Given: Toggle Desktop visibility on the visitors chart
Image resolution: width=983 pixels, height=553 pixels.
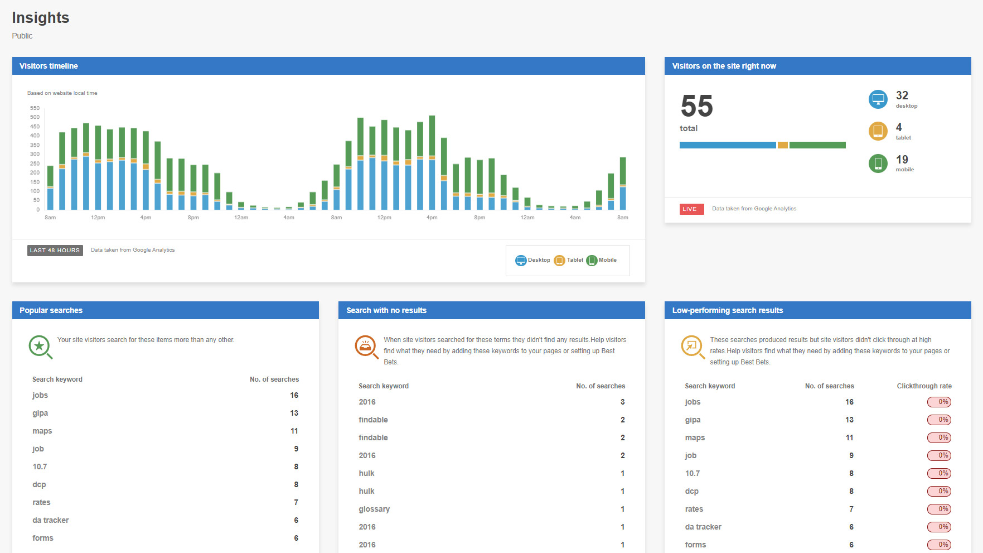Looking at the screenshot, I should pos(539,260).
